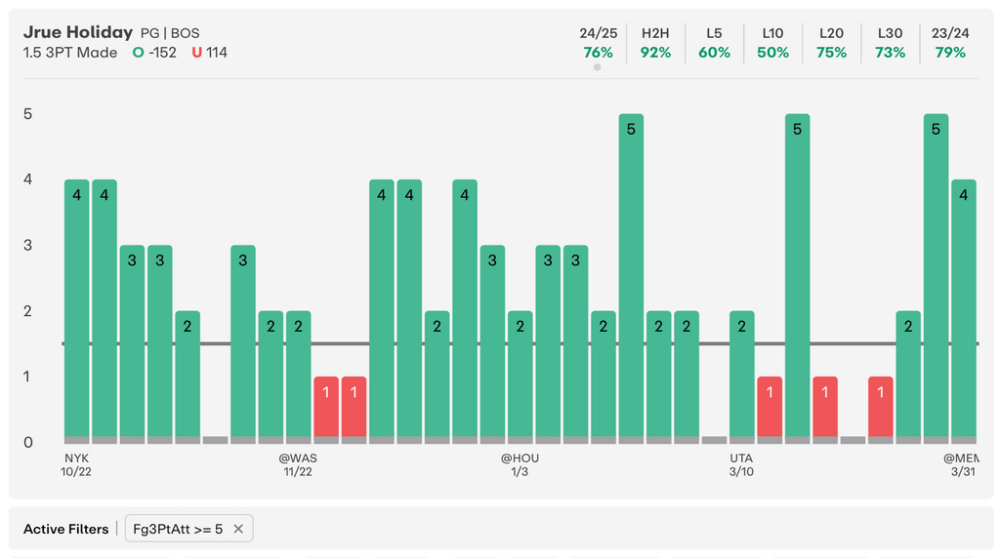Screen dimensions: 1000x558
Task: Click the y-axis value 5
Action: click(27, 114)
